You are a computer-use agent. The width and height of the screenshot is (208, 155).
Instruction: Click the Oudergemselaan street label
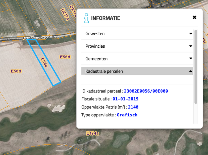click(x=41, y=37)
